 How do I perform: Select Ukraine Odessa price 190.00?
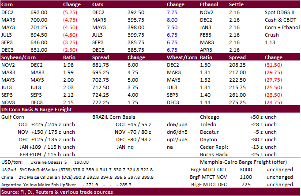81,162
